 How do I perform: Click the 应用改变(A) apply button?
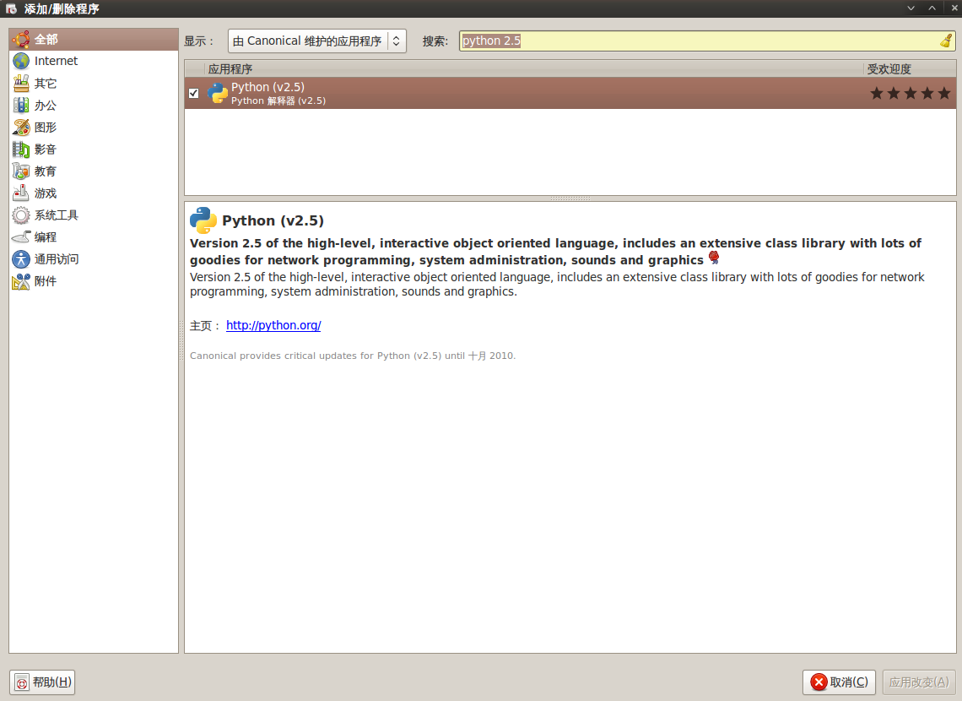918,682
